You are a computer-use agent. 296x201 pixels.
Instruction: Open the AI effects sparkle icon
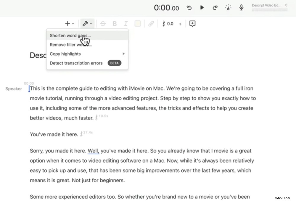228,7
